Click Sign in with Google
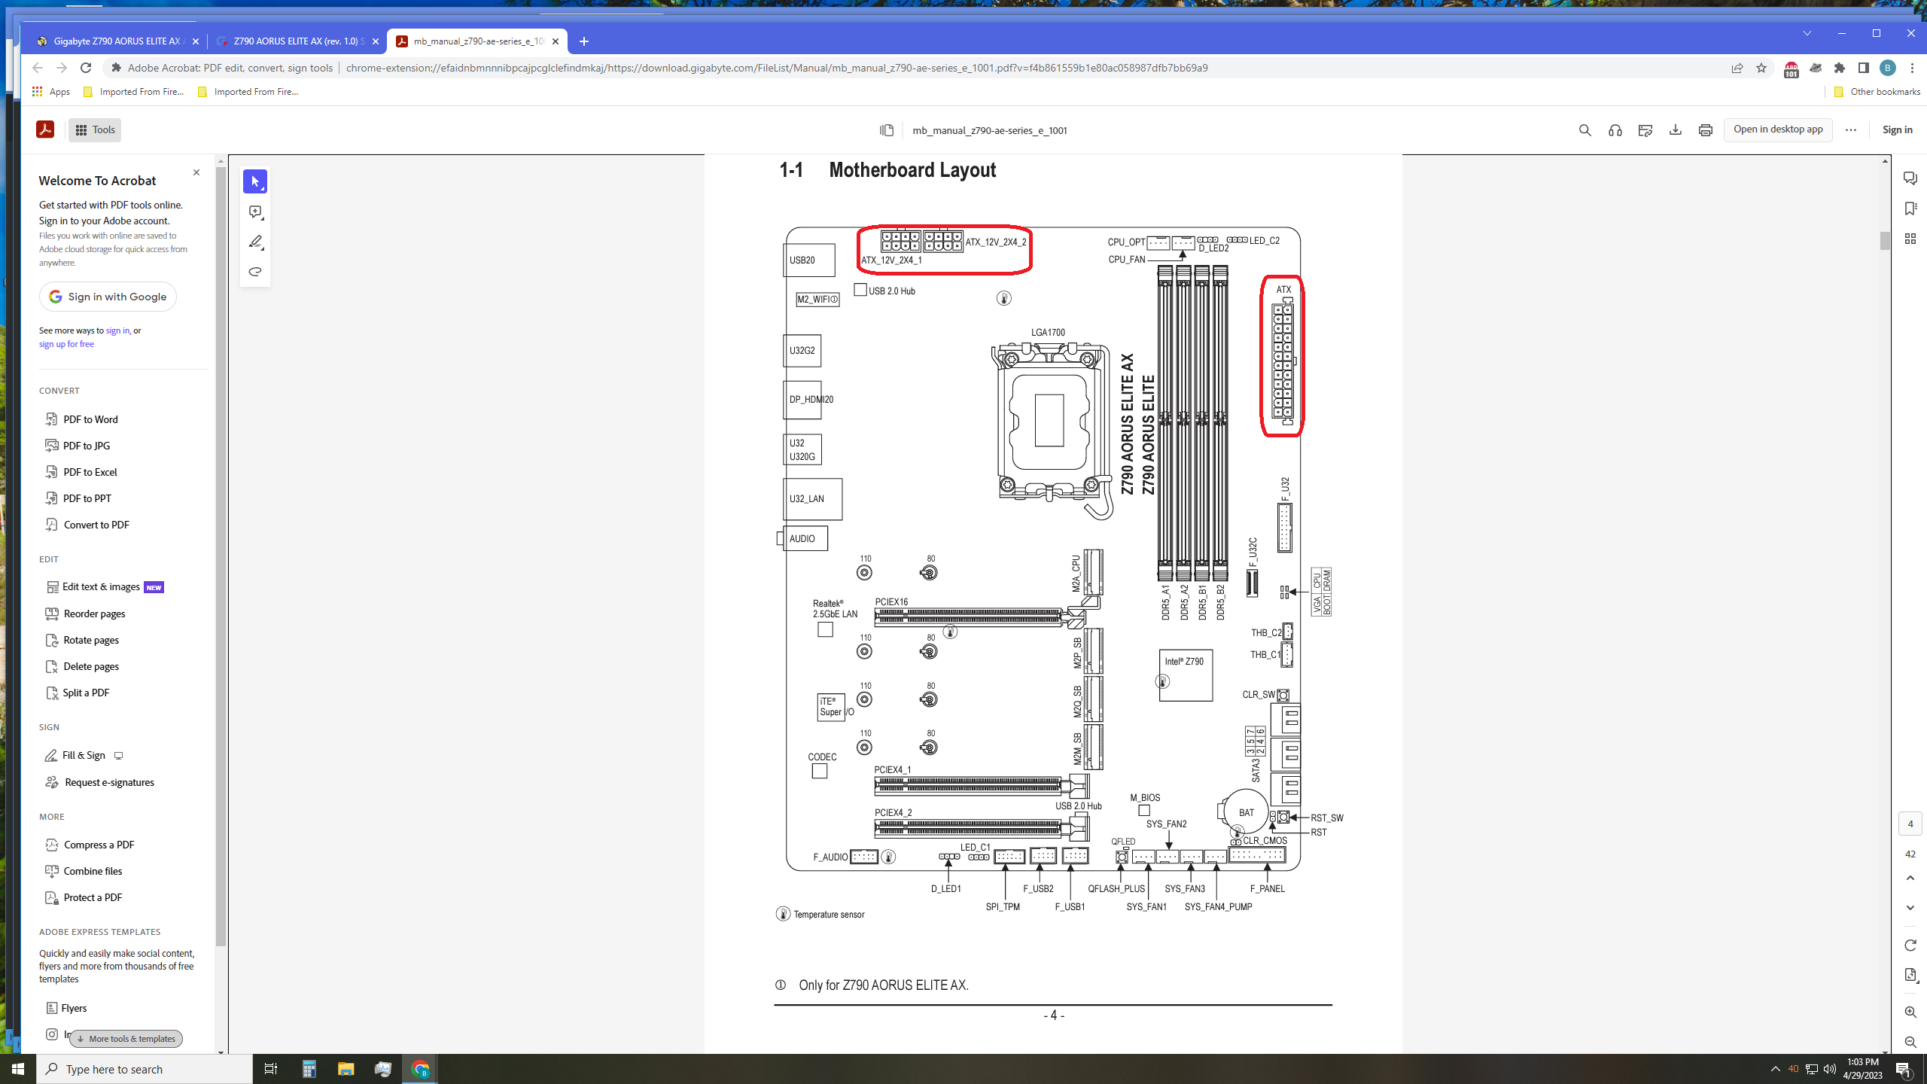Image resolution: width=1927 pixels, height=1084 pixels. pos(108,297)
